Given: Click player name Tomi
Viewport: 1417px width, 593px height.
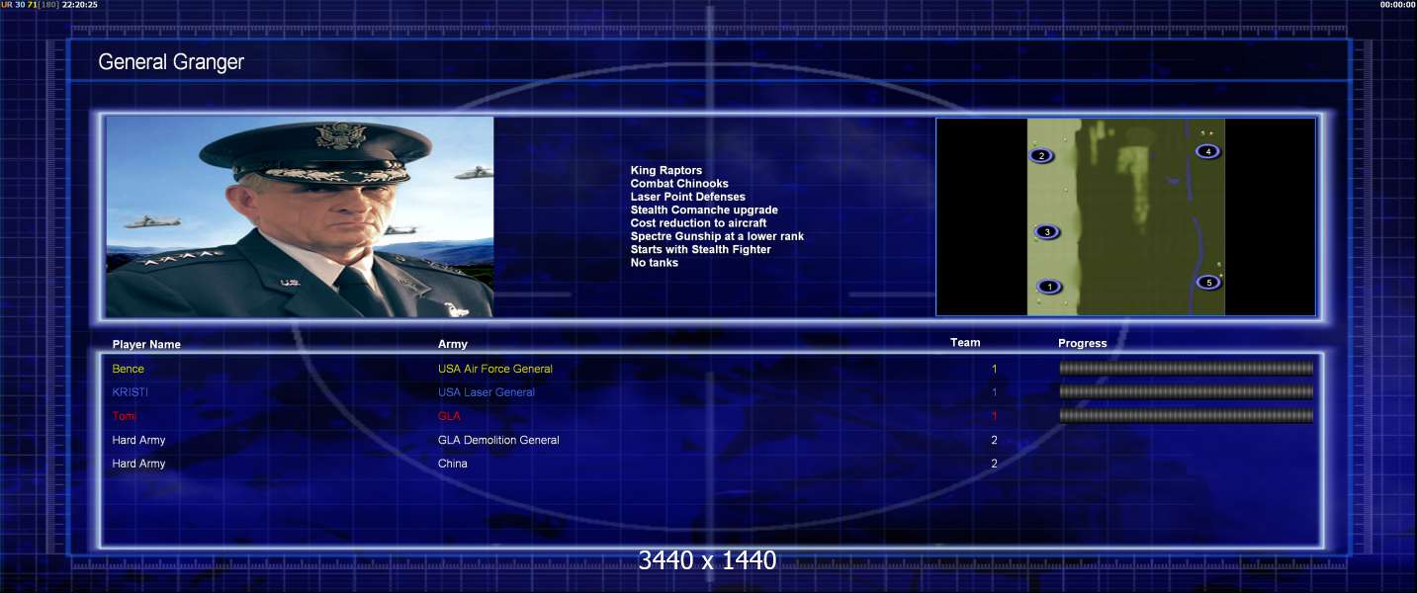Looking at the screenshot, I should [x=125, y=416].
